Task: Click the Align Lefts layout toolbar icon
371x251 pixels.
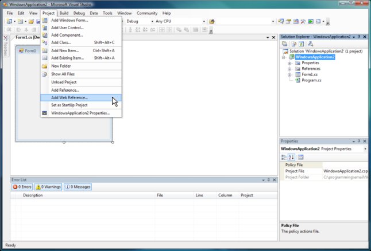Action: 19,30
